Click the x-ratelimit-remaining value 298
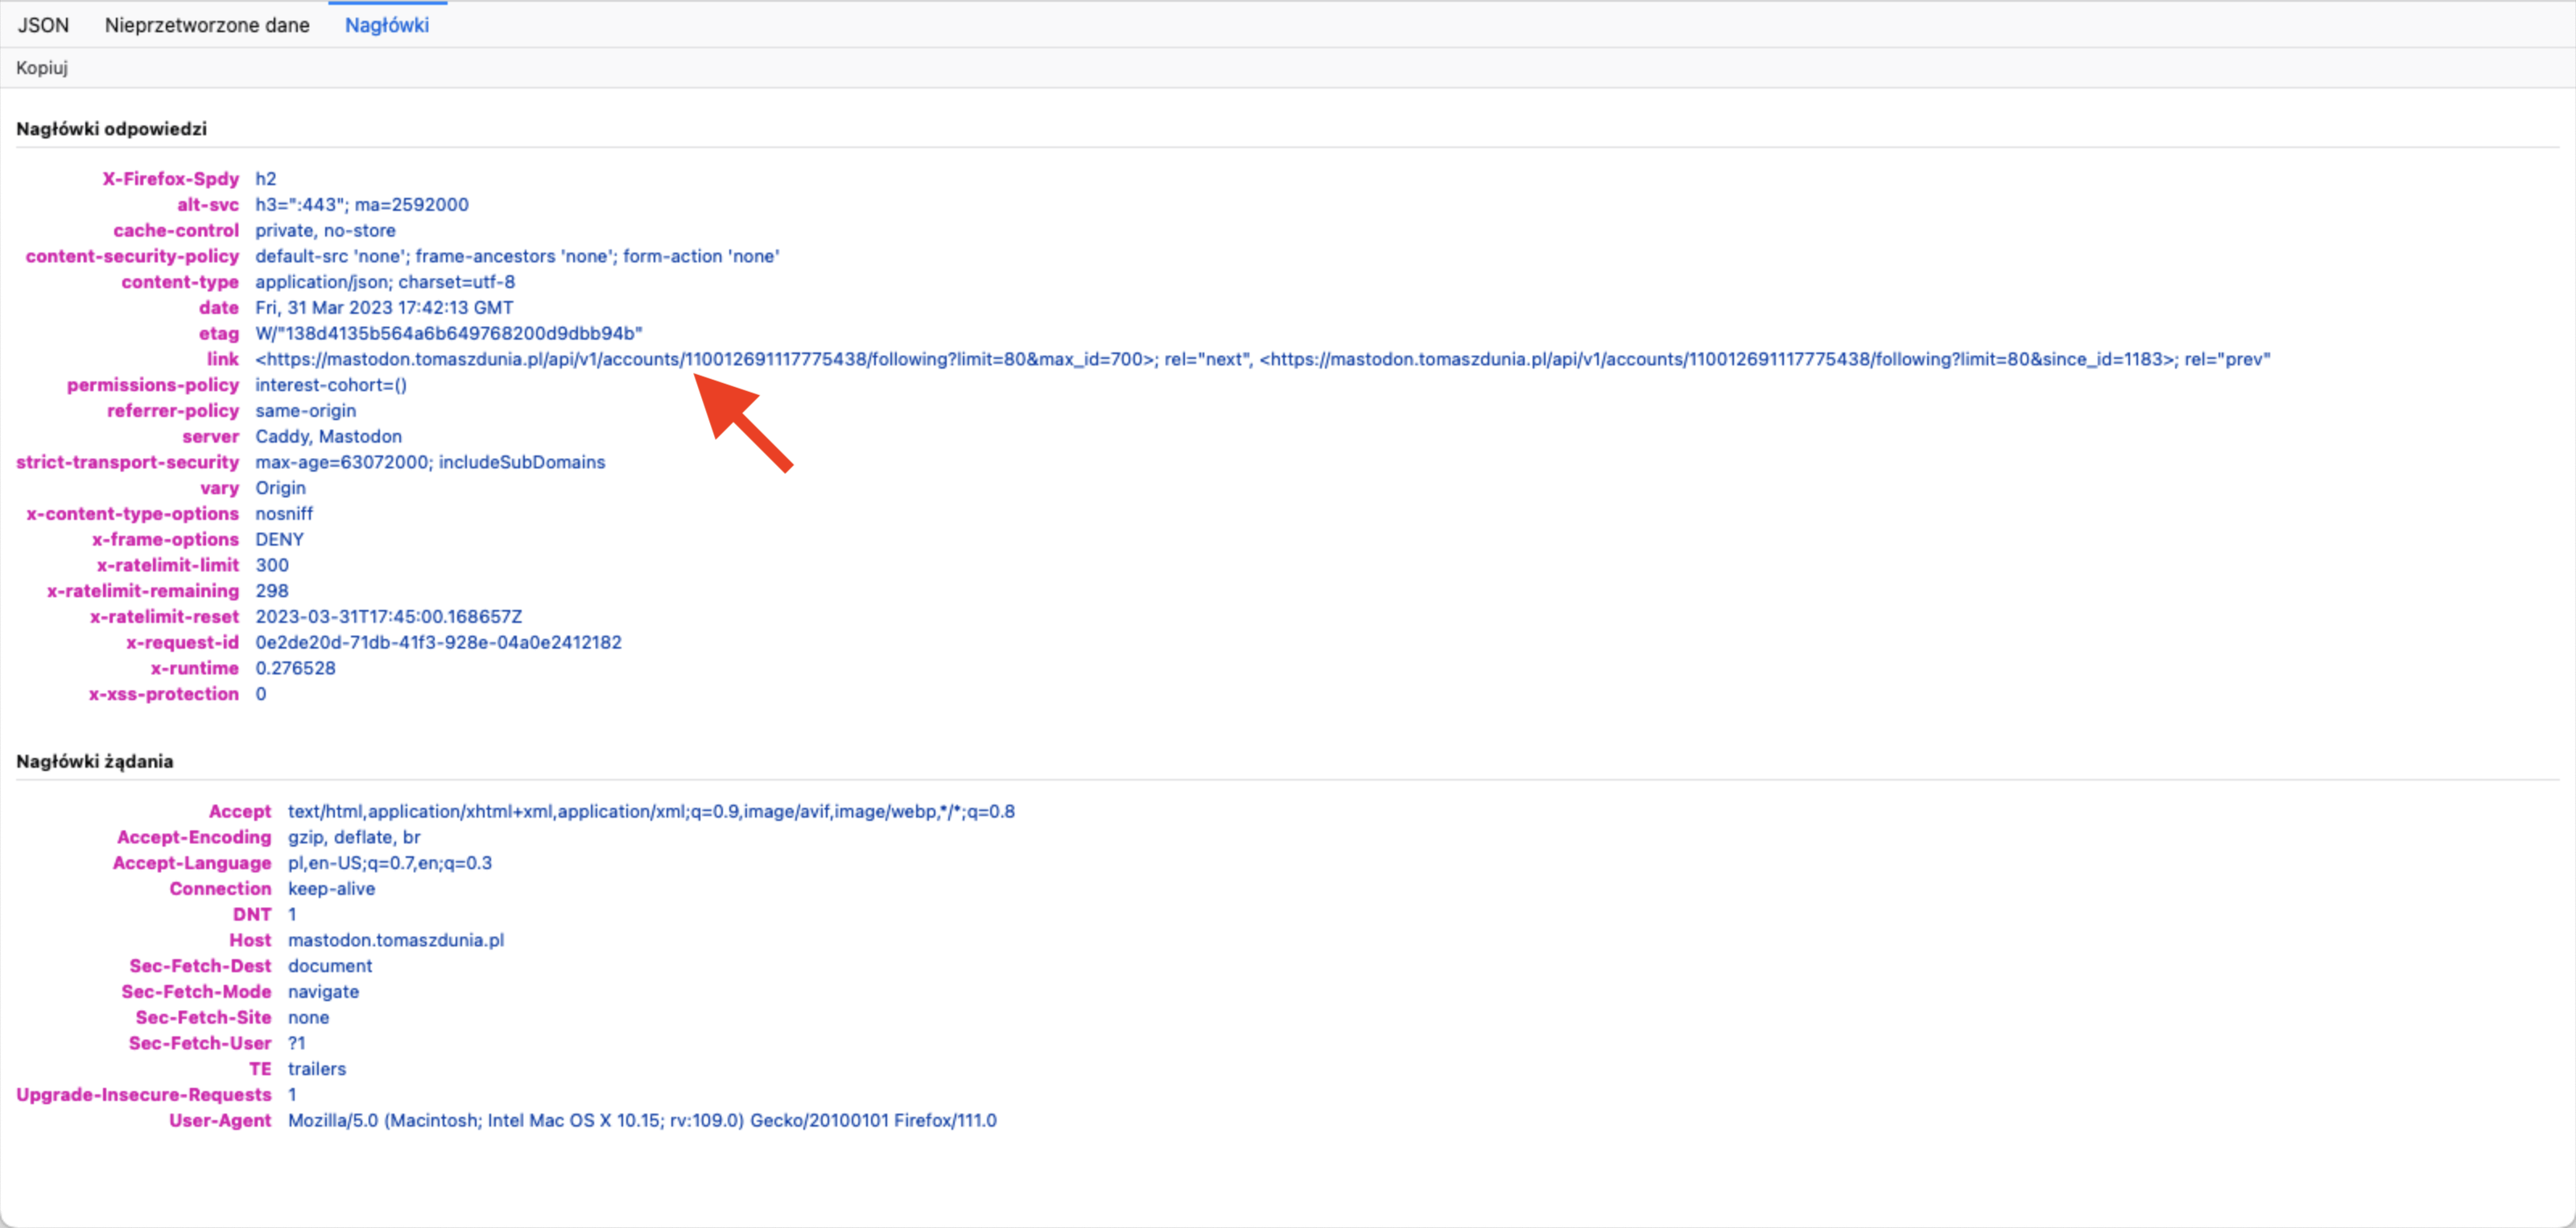 (x=272, y=591)
